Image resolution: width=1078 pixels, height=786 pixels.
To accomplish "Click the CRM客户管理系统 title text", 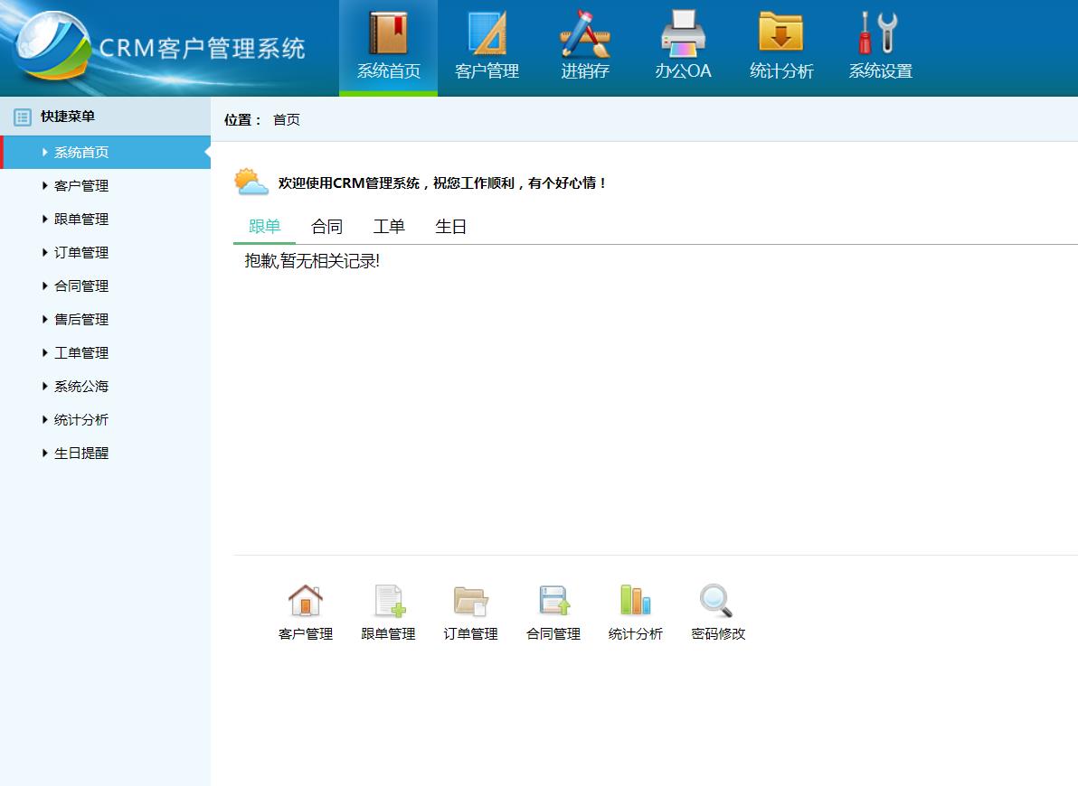I will tap(203, 49).
